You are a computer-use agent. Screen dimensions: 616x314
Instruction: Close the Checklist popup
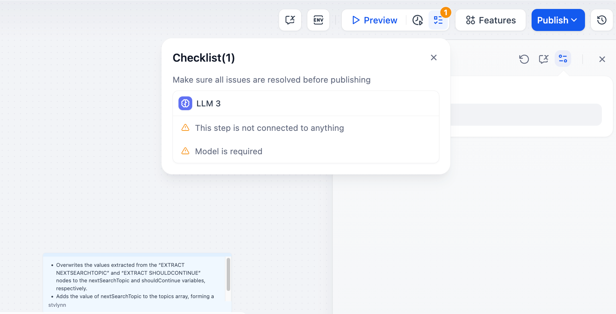(433, 57)
